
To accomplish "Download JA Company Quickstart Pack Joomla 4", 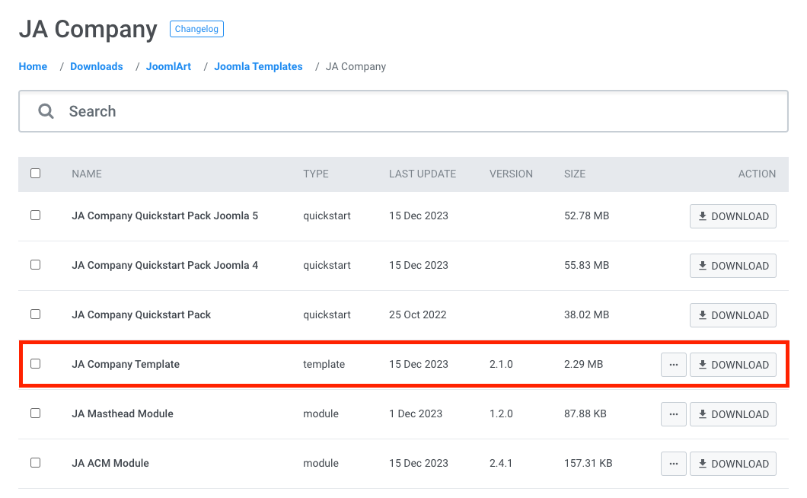I will tap(732, 266).
